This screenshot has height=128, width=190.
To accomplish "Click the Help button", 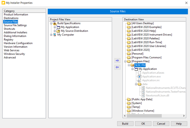I will pyautogui.click(x=179, y=123).
